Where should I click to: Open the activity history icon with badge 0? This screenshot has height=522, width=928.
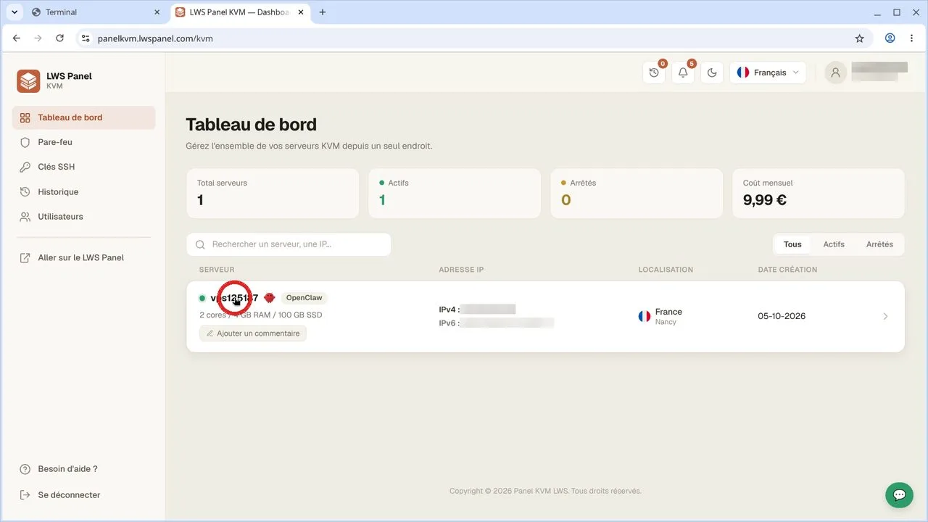click(x=654, y=72)
